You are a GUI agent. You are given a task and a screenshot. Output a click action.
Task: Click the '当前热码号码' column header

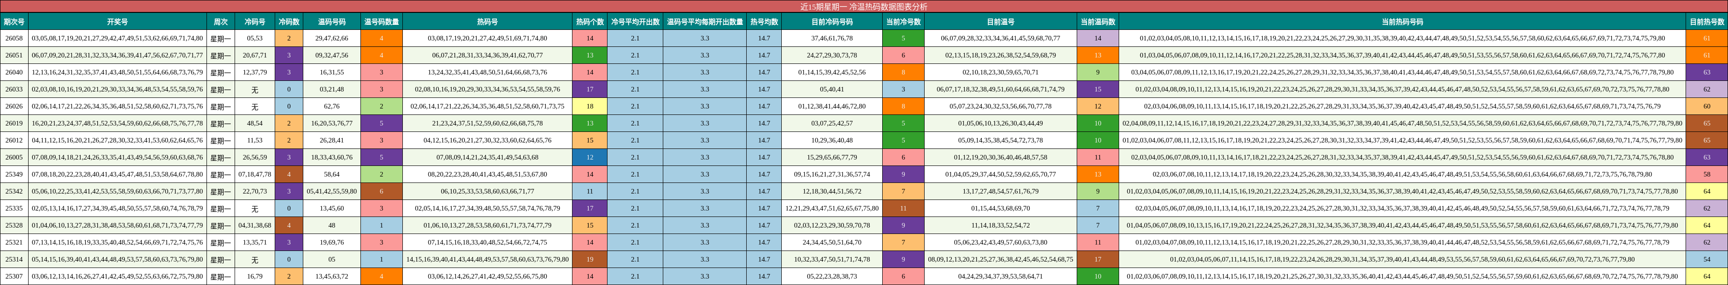[1402, 22]
